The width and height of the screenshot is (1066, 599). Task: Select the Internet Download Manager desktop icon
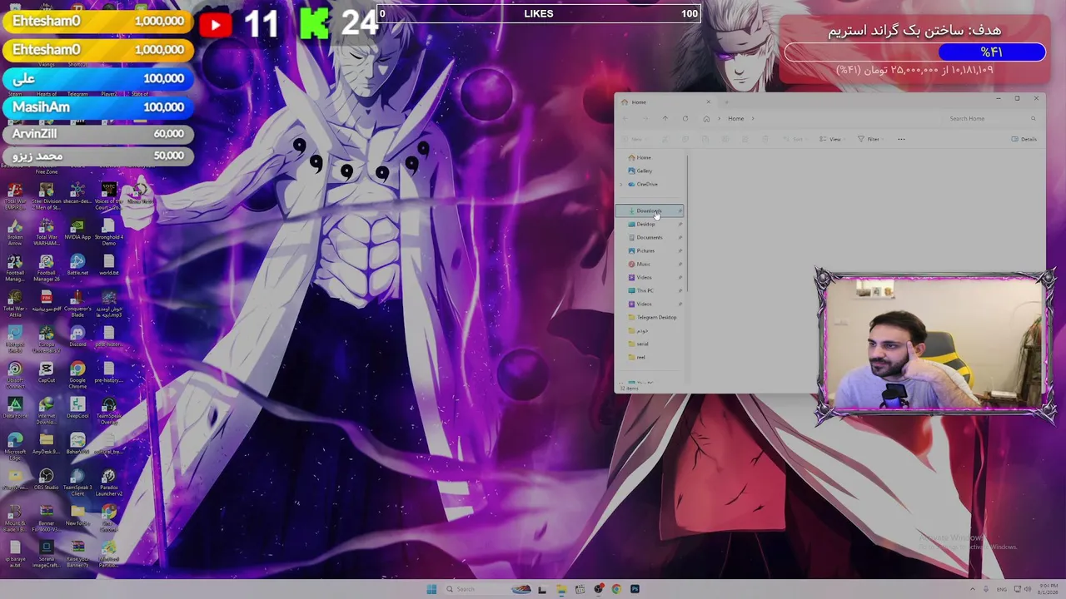tap(47, 411)
